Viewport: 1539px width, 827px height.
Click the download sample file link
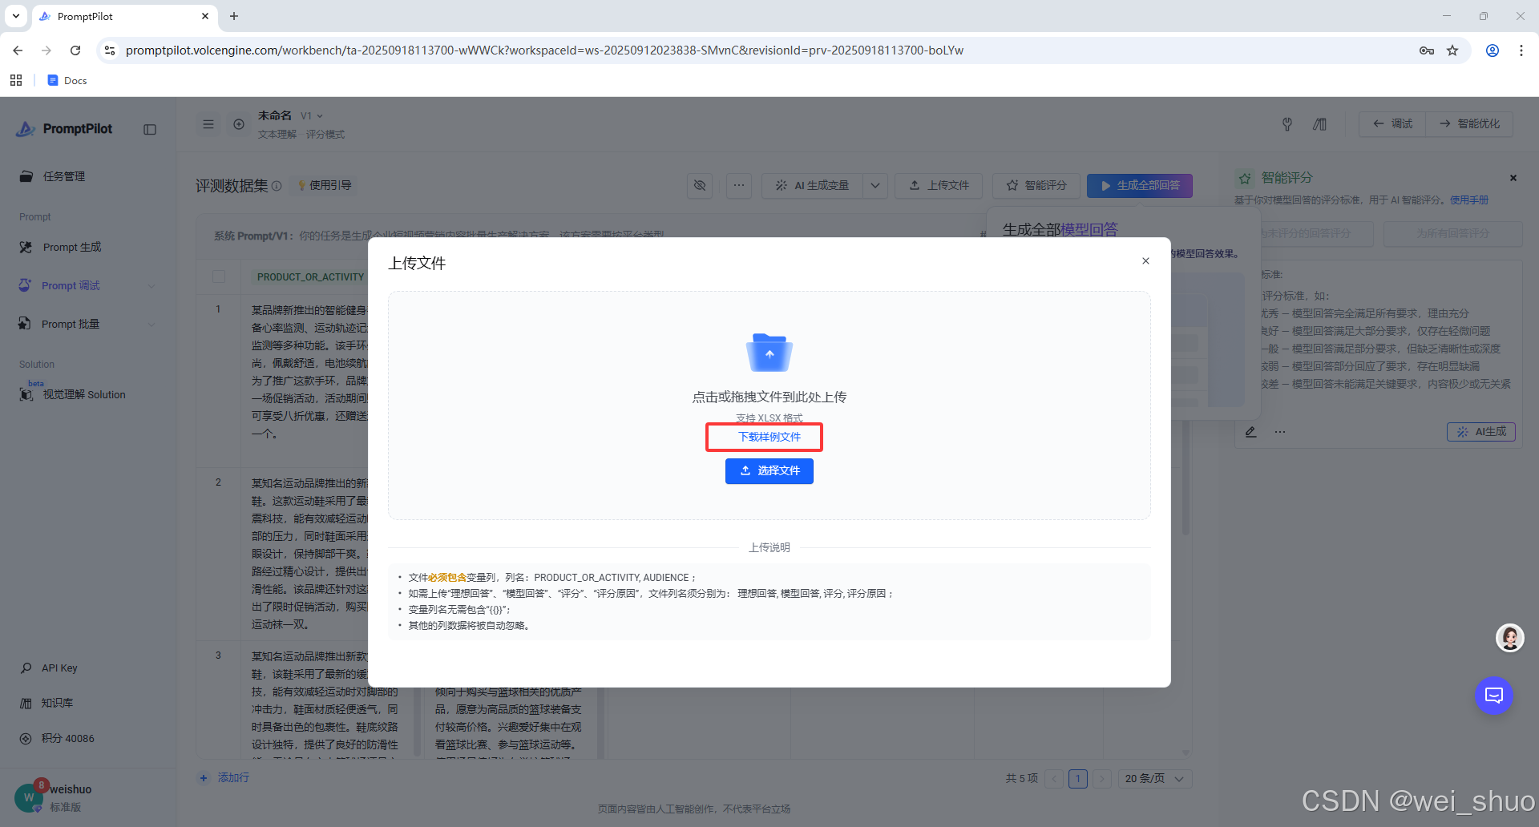769,437
